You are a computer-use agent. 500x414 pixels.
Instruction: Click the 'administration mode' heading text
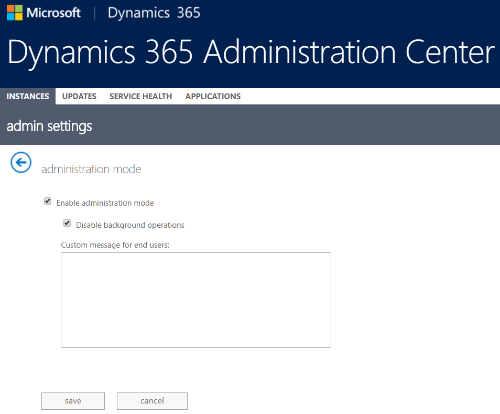[x=91, y=169]
